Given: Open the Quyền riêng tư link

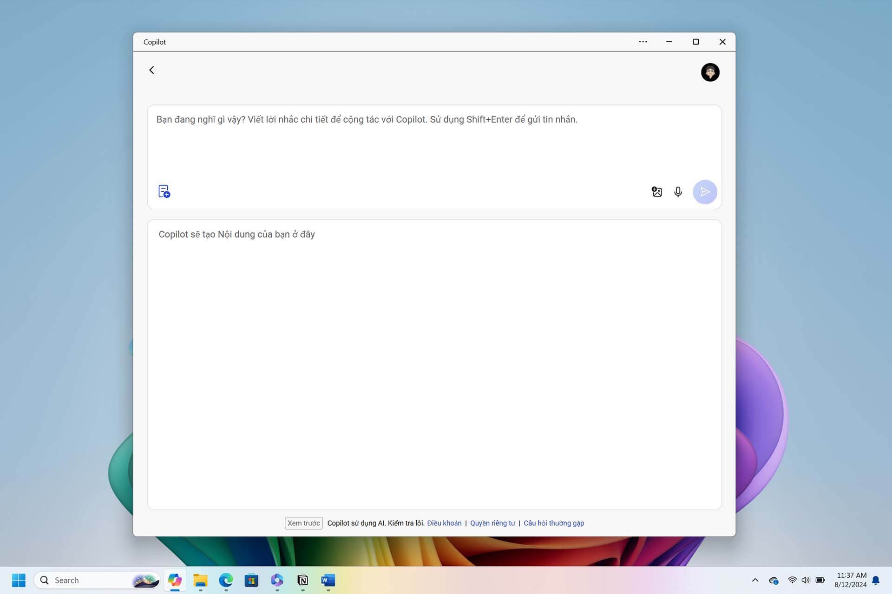Looking at the screenshot, I should point(492,523).
